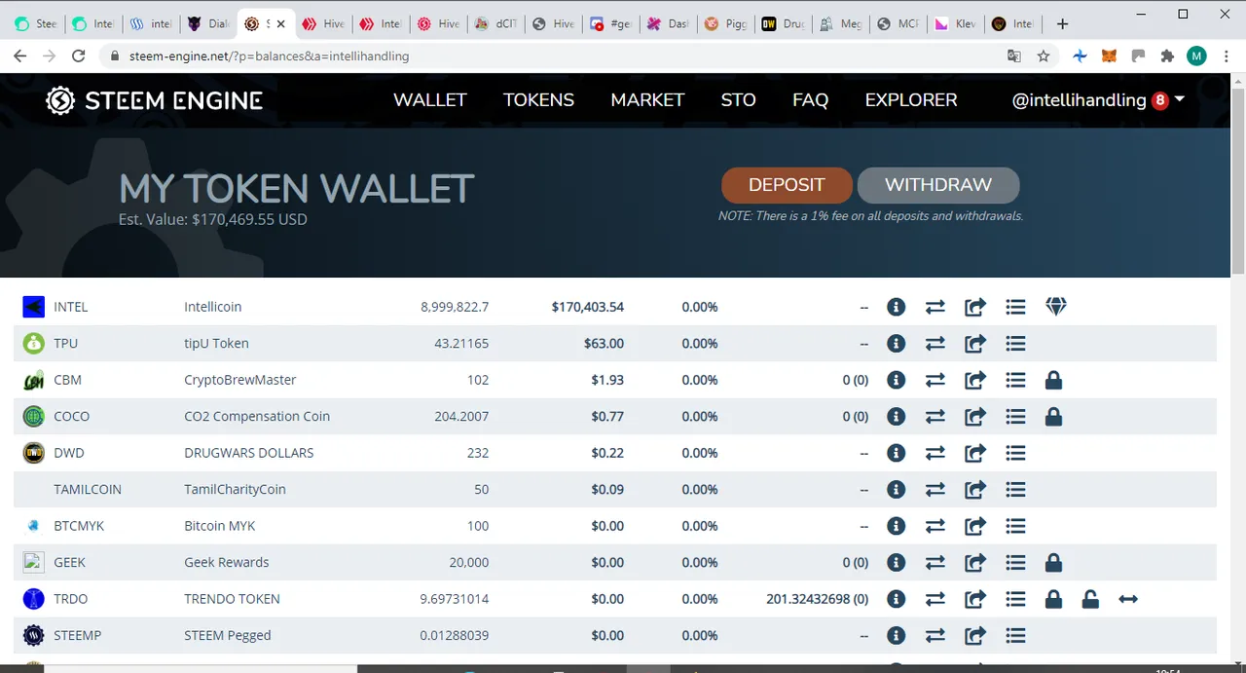Open a new browser tab
Screen dimensions: 1246x673
pos(1062,23)
